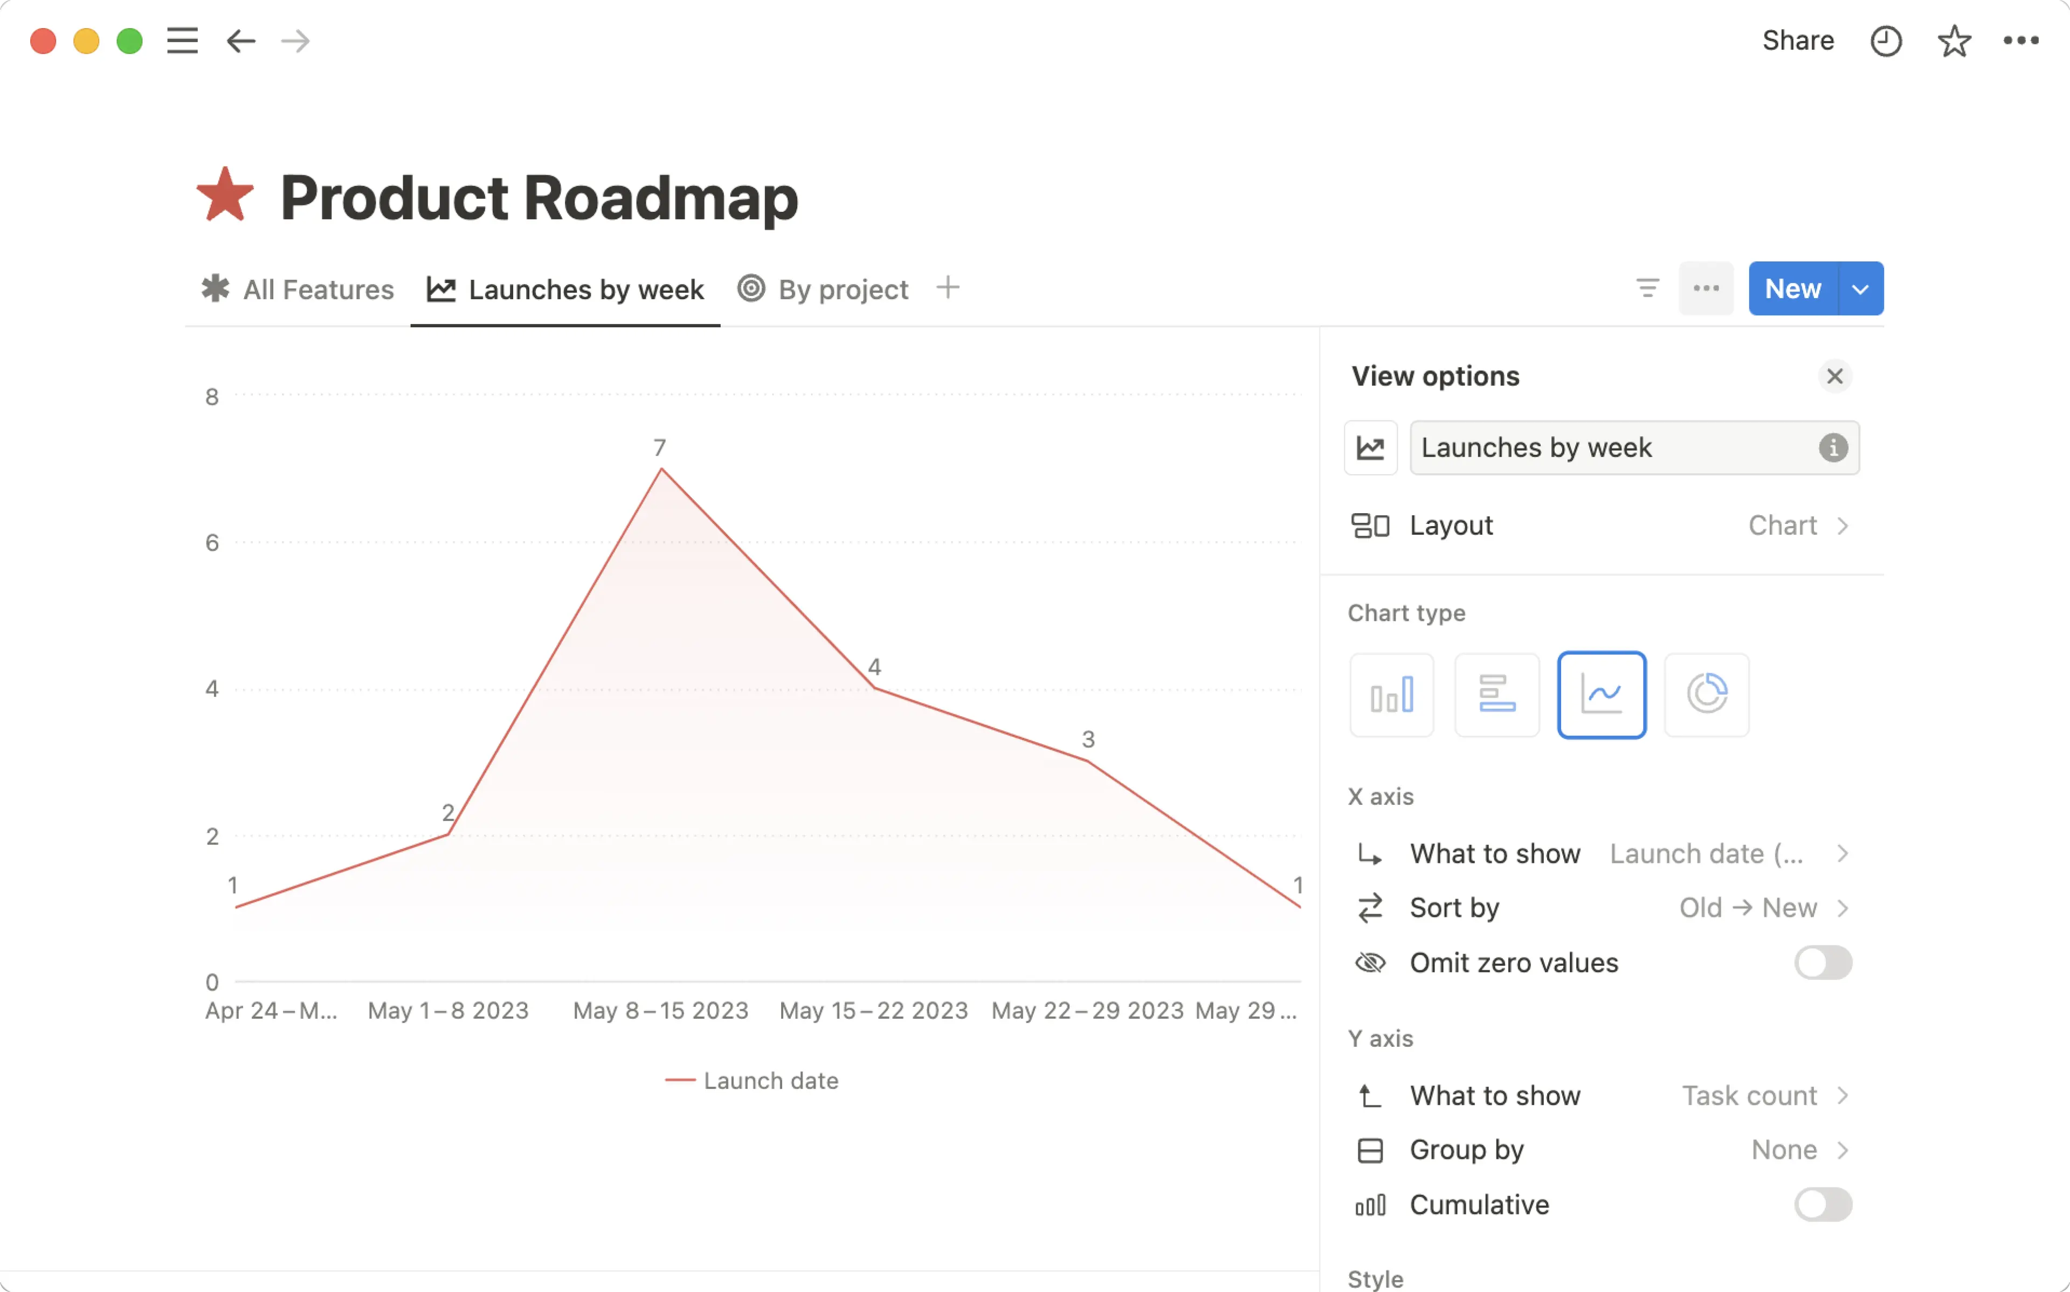Open the filter icon above the chart

[x=1648, y=288]
